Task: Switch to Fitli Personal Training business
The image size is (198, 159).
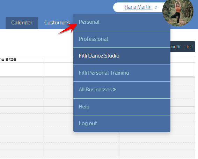Action: click(x=122, y=73)
